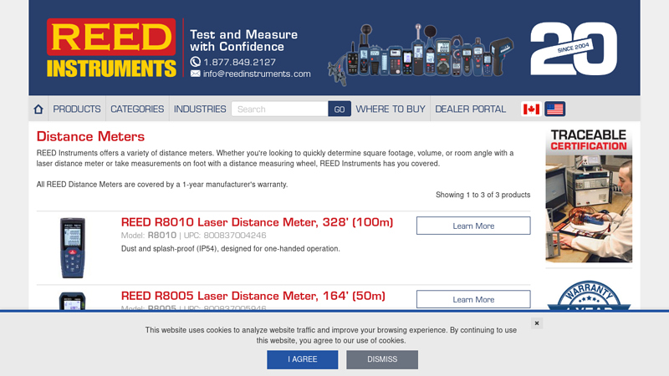Open the DEALER PORTAL

click(470, 109)
